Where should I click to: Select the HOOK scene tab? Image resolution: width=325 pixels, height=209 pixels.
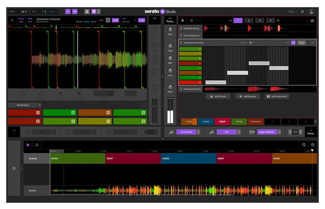click(x=189, y=122)
